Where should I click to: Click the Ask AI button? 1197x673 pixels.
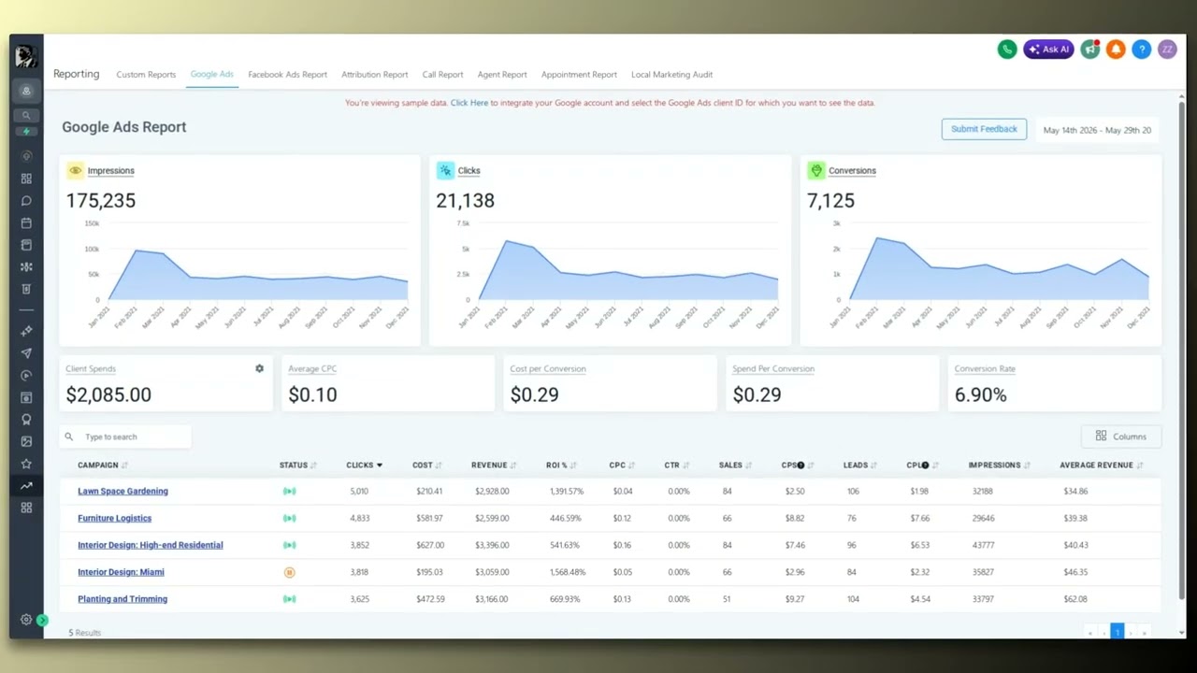pos(1048,50)
